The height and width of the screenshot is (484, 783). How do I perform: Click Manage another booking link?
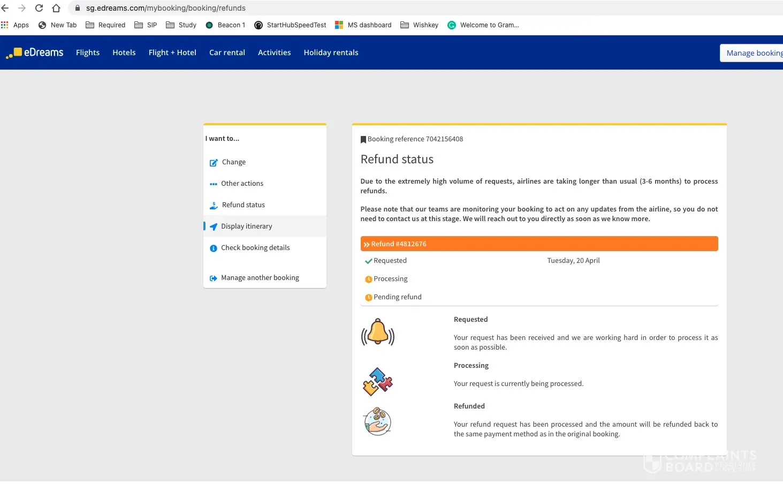(260, 278)
